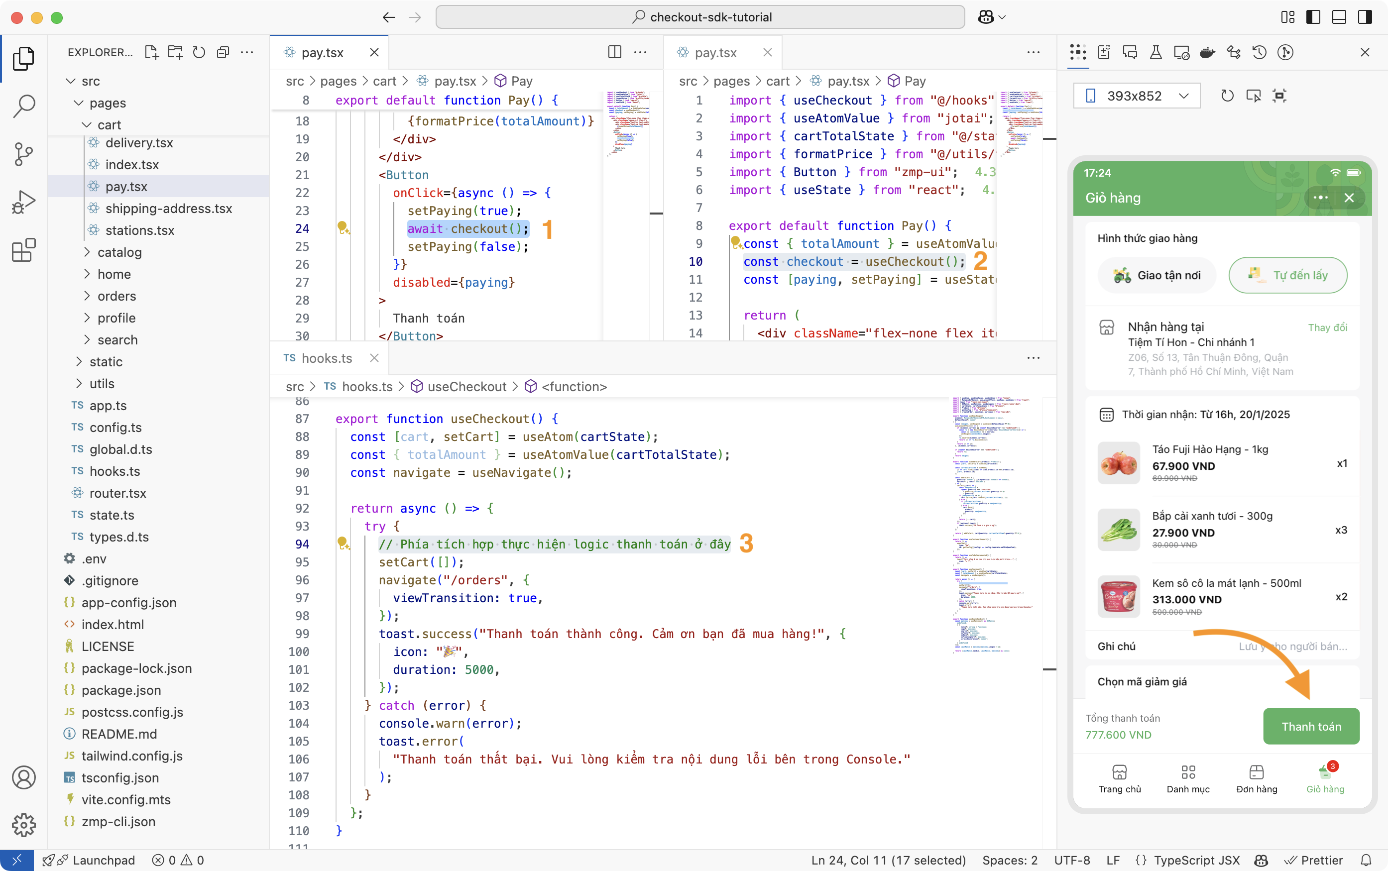This screenshot has height=871, width=1388.
Task: Click the checkout-sdk-tutorial command center search
Action: coord(700,17)
